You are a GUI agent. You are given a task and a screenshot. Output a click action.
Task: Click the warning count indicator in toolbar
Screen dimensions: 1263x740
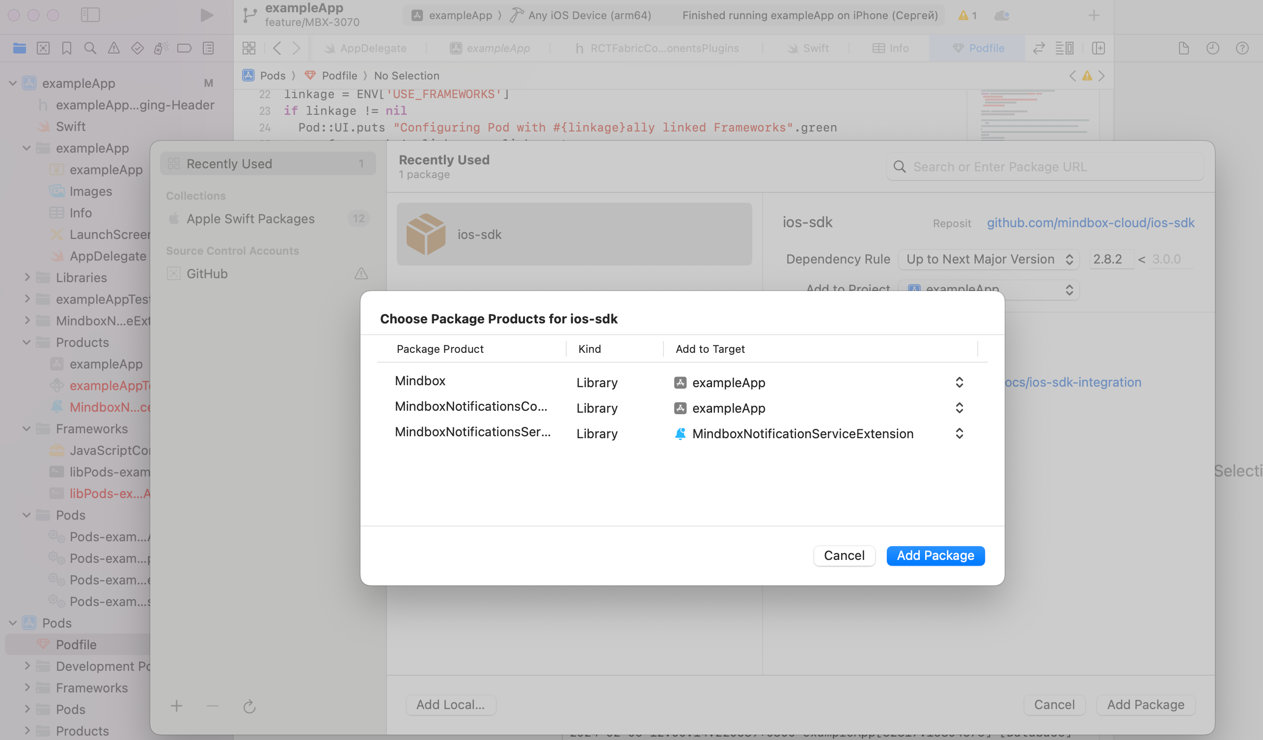click(968, 16)
